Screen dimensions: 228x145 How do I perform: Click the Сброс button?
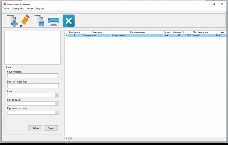click(x=51, y=128)
